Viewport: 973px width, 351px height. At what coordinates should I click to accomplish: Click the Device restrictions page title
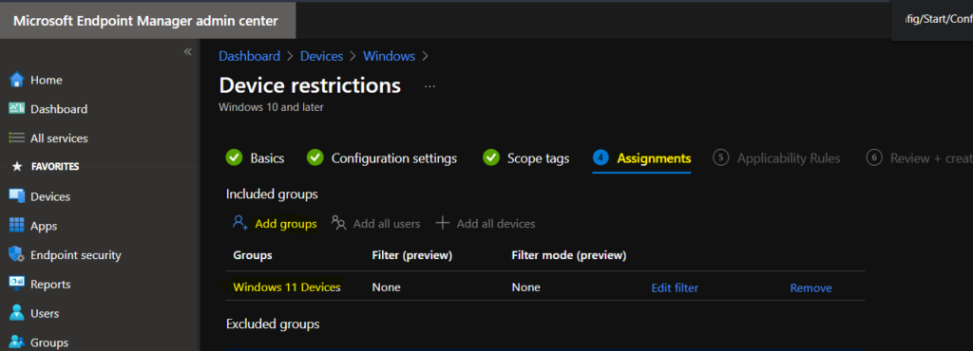[311, 85]
